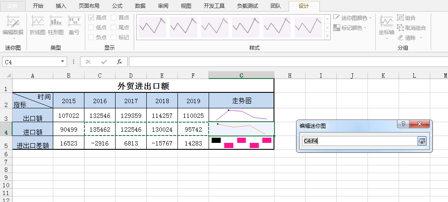
Task: Click the fx insert function icon
Action: (x=119, y=62)
